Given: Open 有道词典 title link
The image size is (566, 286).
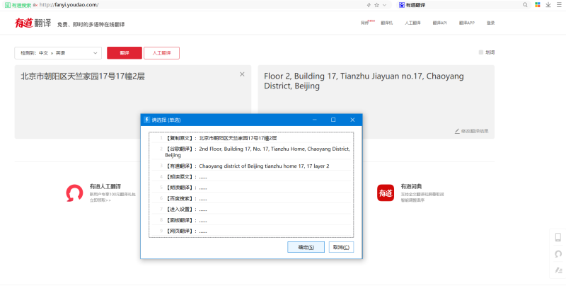Looking at the screenshot, I should tap(411, 186).
